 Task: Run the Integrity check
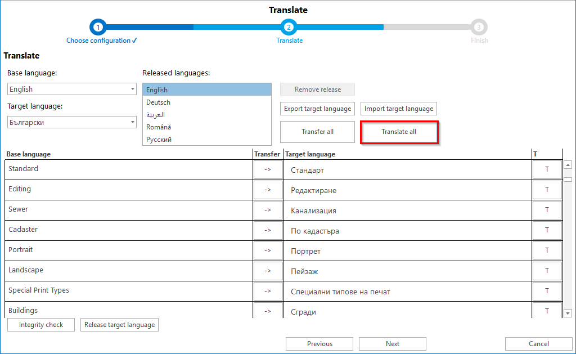coord(41,325)
